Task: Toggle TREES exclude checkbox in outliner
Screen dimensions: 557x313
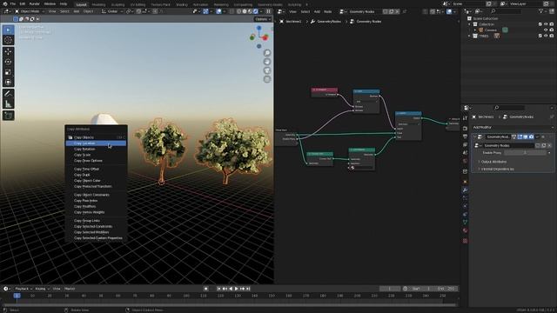Action: click(x=540, y=36)
